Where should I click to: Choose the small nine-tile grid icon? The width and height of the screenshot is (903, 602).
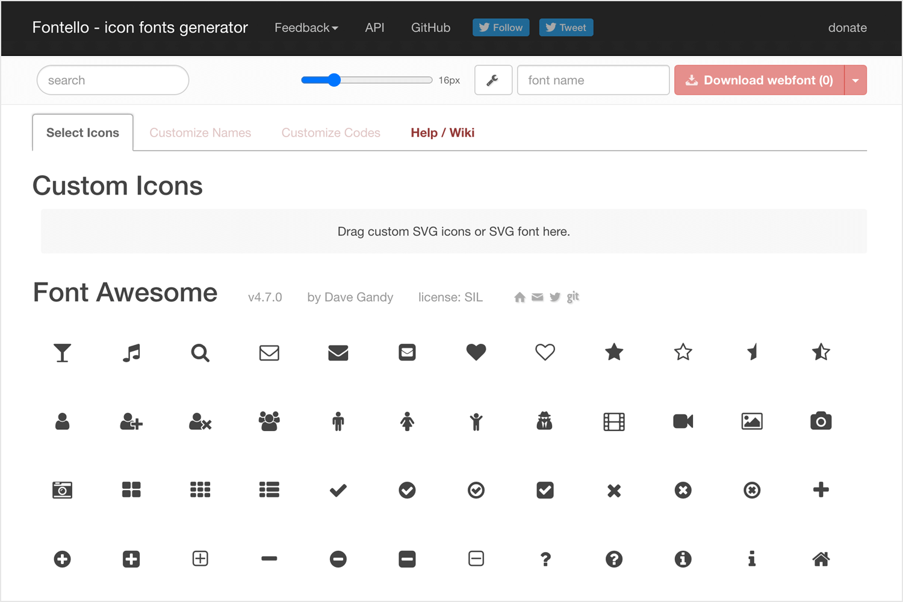tap(200, 490)
